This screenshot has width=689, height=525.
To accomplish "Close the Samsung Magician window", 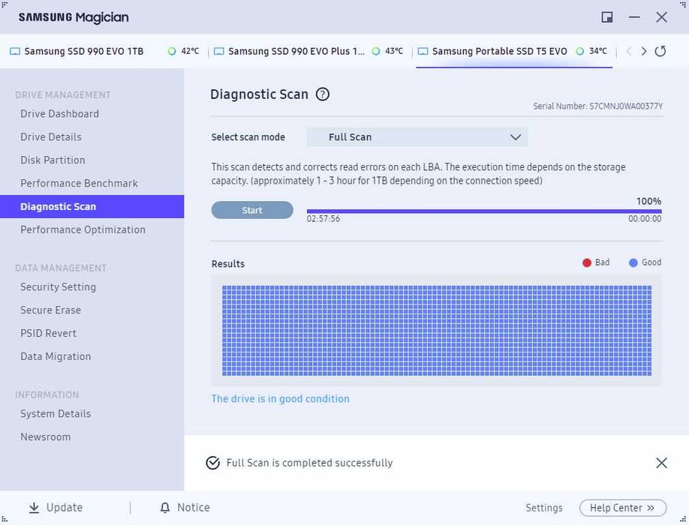I will click(x=661, y=17).
